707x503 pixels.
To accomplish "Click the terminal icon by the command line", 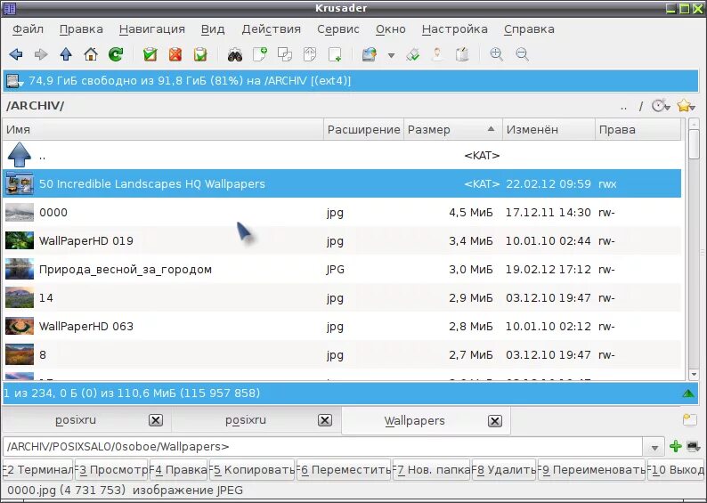I will [693, 447].
